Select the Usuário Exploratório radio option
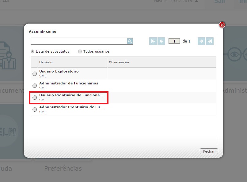The width and height of the screenshot is (247, 182). [x=35, y=73]
